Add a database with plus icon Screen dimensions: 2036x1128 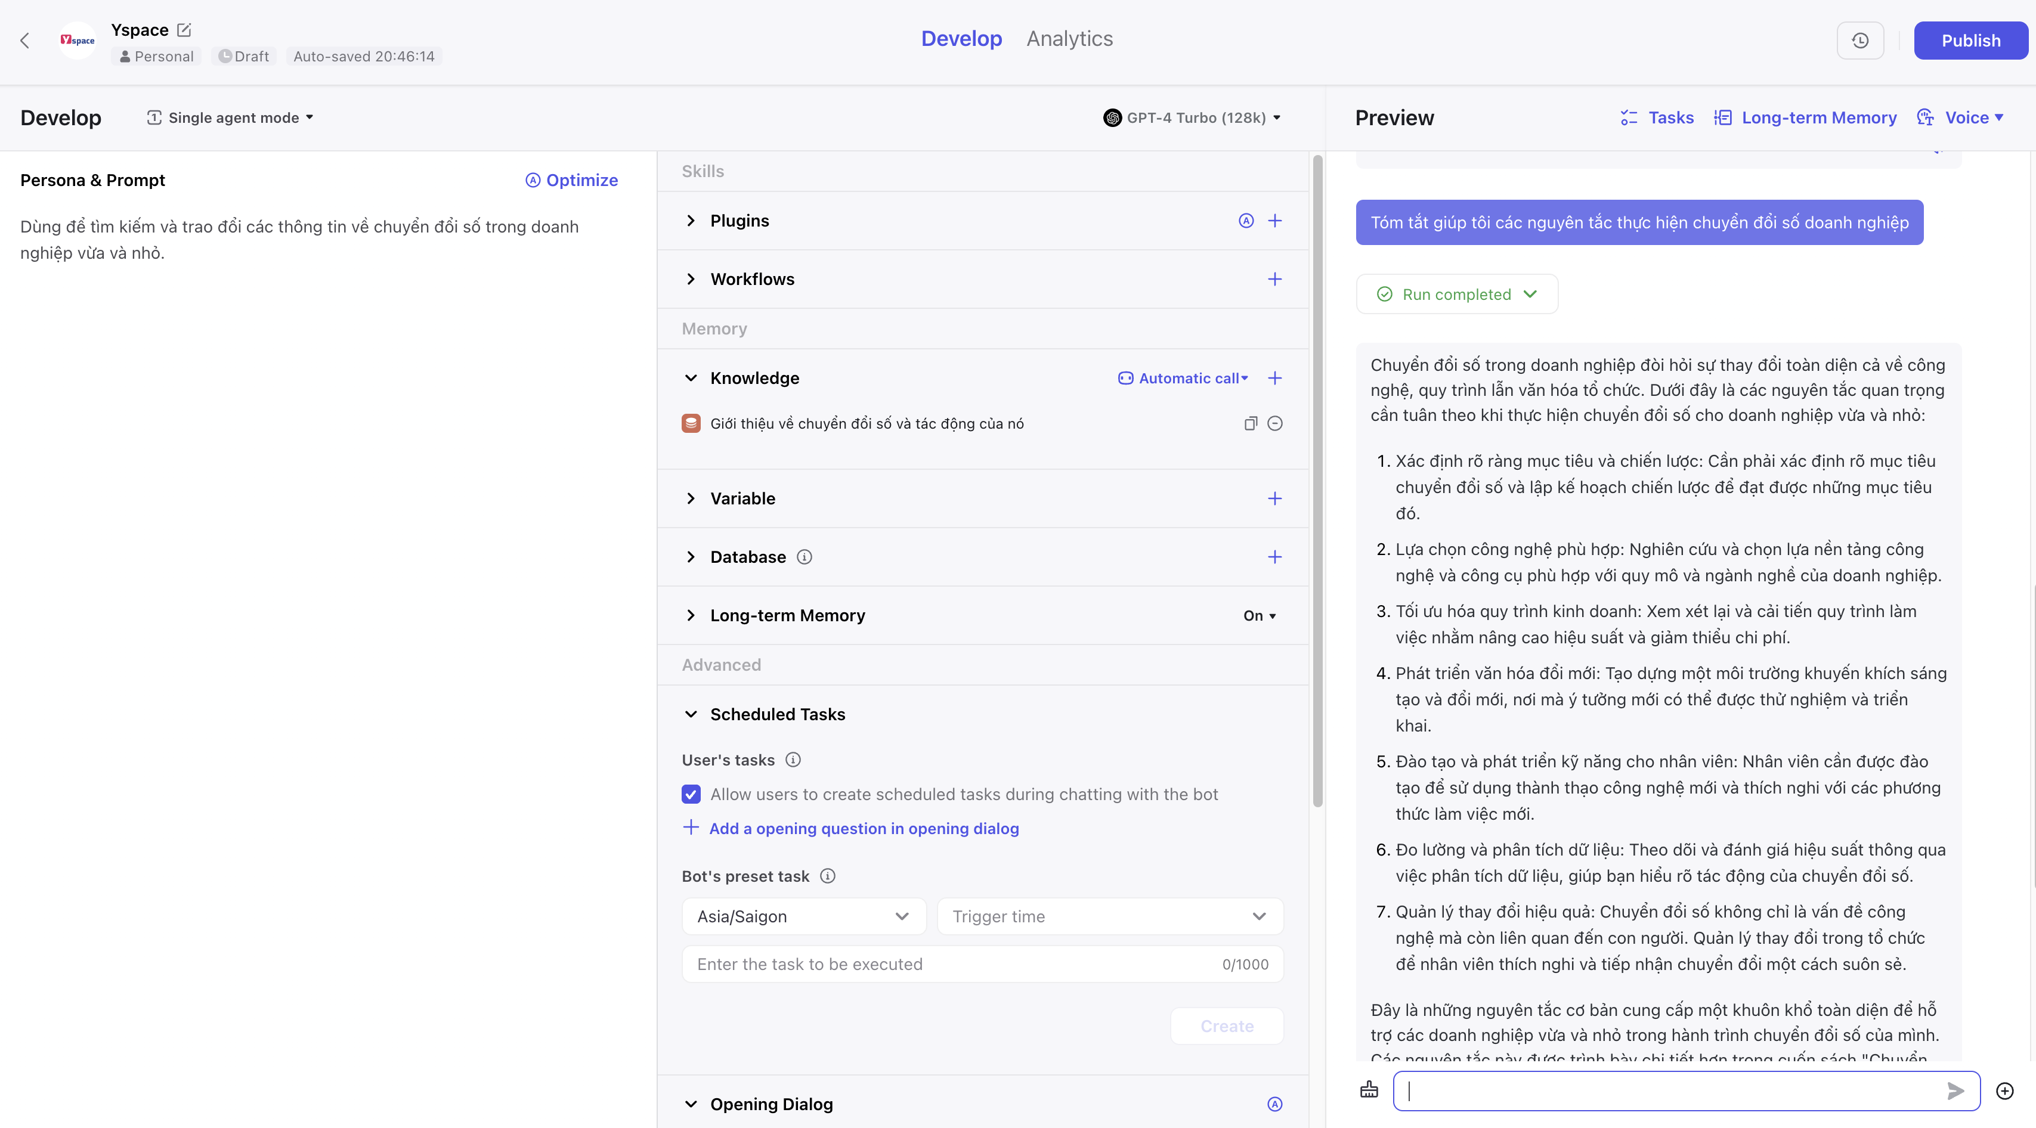tap(1275, 557)
